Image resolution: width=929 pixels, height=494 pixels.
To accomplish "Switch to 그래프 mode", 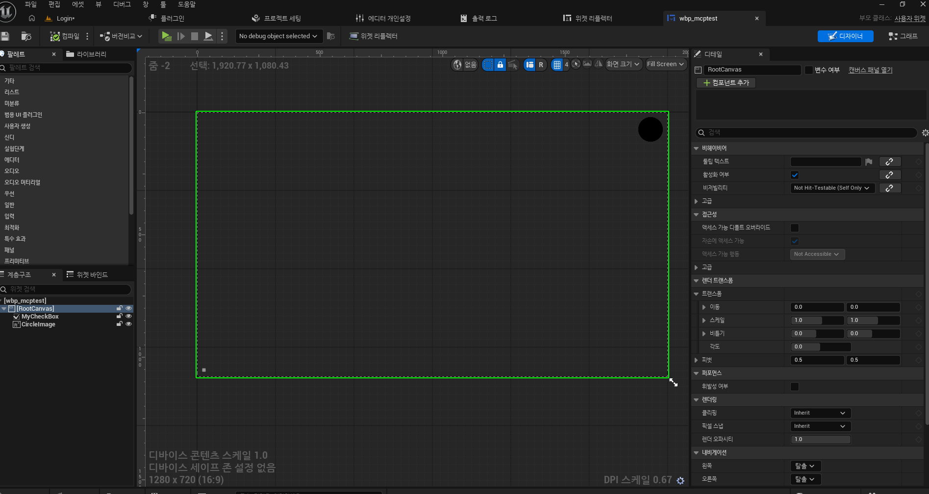I will (903, 36).
